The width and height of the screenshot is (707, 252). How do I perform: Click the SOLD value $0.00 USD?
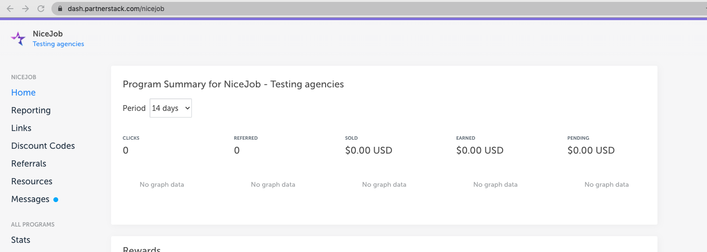coord(369,150)
